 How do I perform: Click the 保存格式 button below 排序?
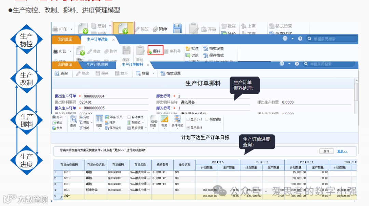tap(113, 128)
